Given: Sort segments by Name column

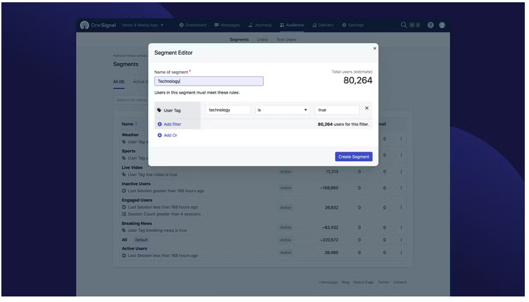Looking at the screenshot, I should tap(130, 124).
